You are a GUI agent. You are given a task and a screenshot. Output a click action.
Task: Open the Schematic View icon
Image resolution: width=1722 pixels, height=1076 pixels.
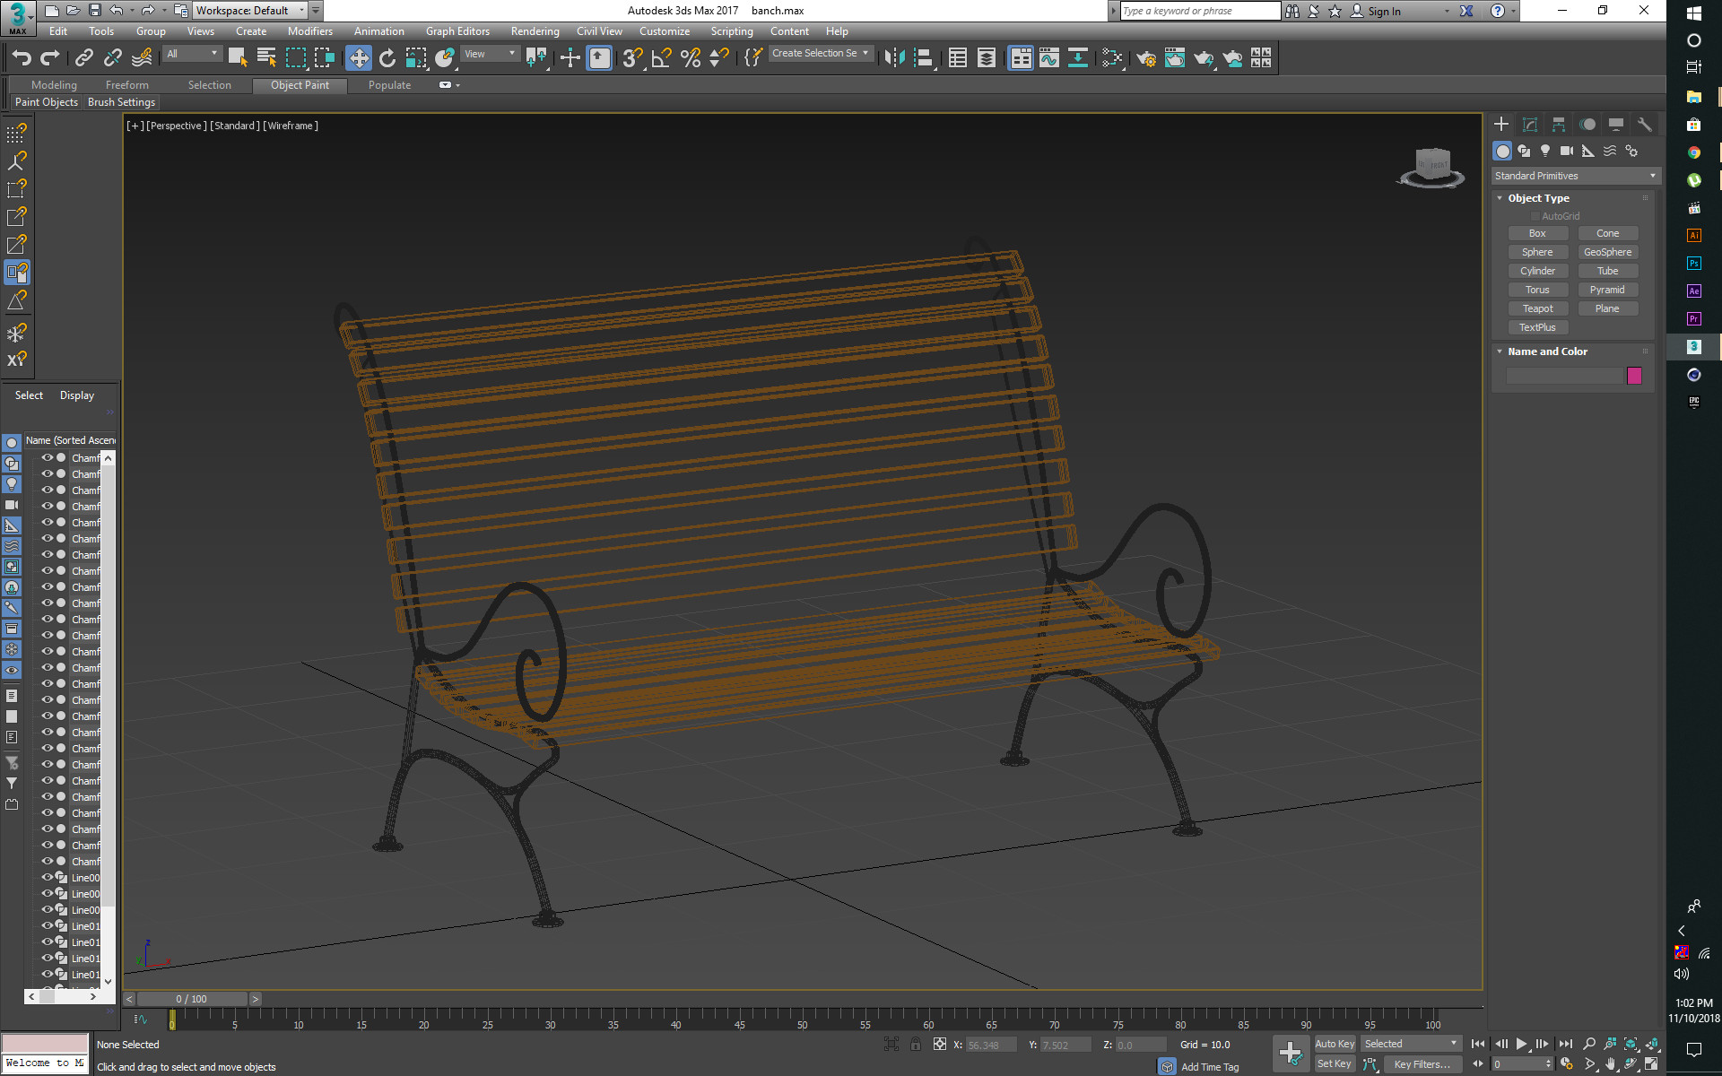click(x=1078, y=58)
